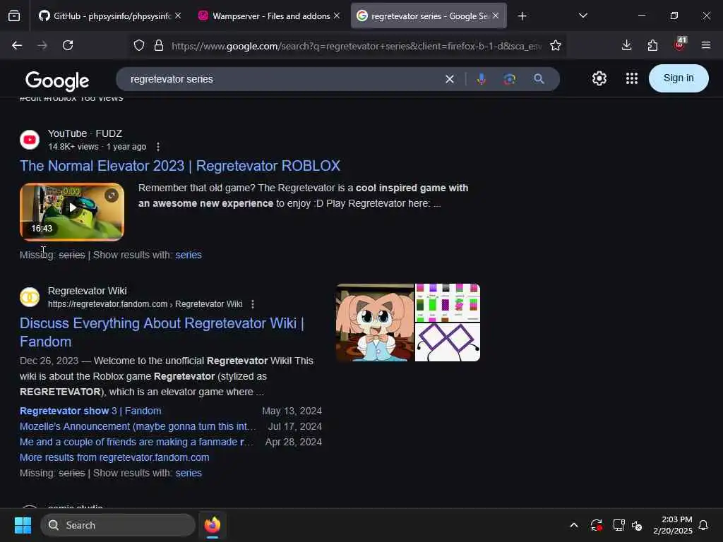The width and height of the screenshot is (723, 542).
Task: Select the regretevator series Google Search tab
Action: tap(429, 16)
